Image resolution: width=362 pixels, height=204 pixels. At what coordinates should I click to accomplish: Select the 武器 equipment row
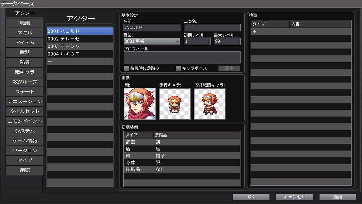tap(182, 142)
